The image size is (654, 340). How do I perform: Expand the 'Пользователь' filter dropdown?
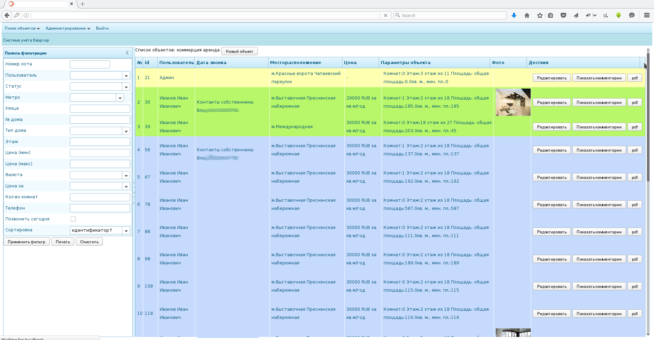point(126,76)
